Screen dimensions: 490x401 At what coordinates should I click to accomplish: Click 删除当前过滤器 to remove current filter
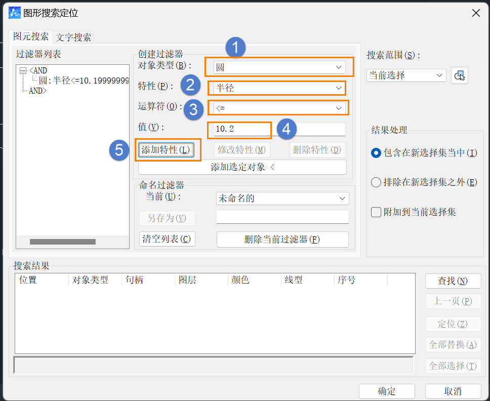282,240
